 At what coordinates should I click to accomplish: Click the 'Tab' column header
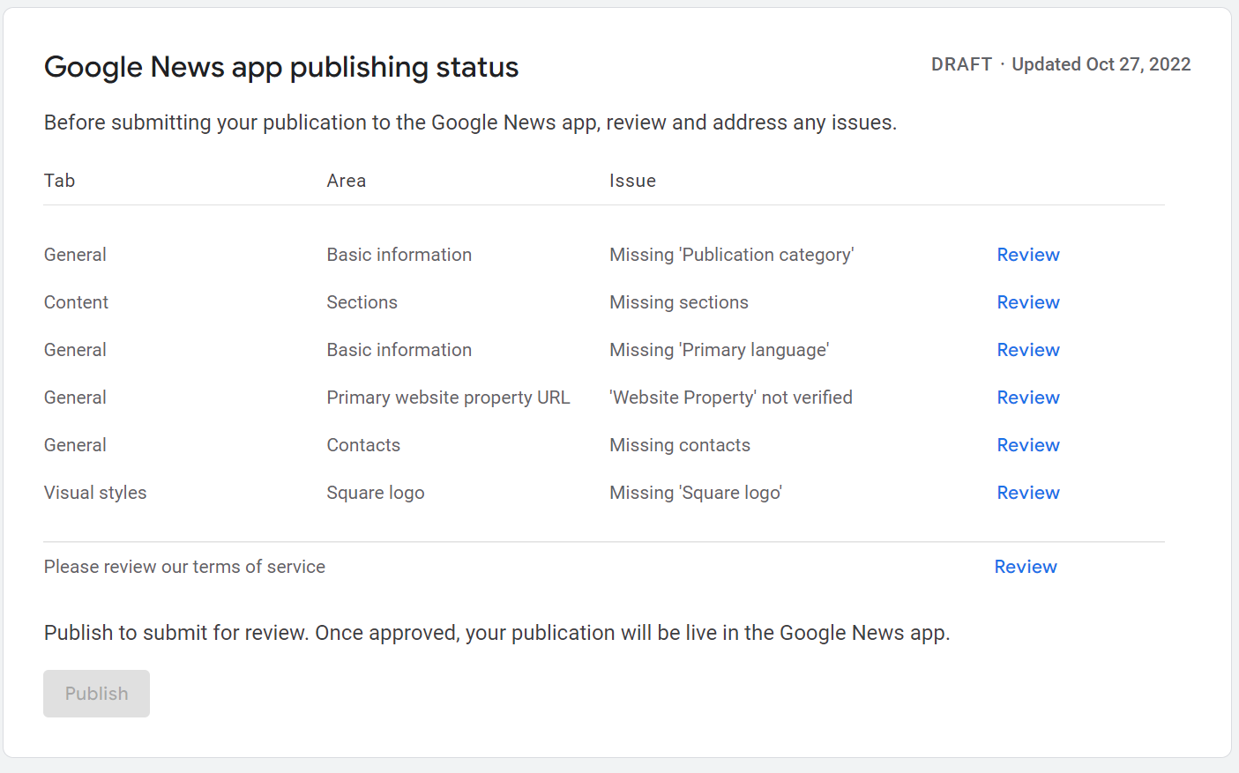tap(59, 181)
